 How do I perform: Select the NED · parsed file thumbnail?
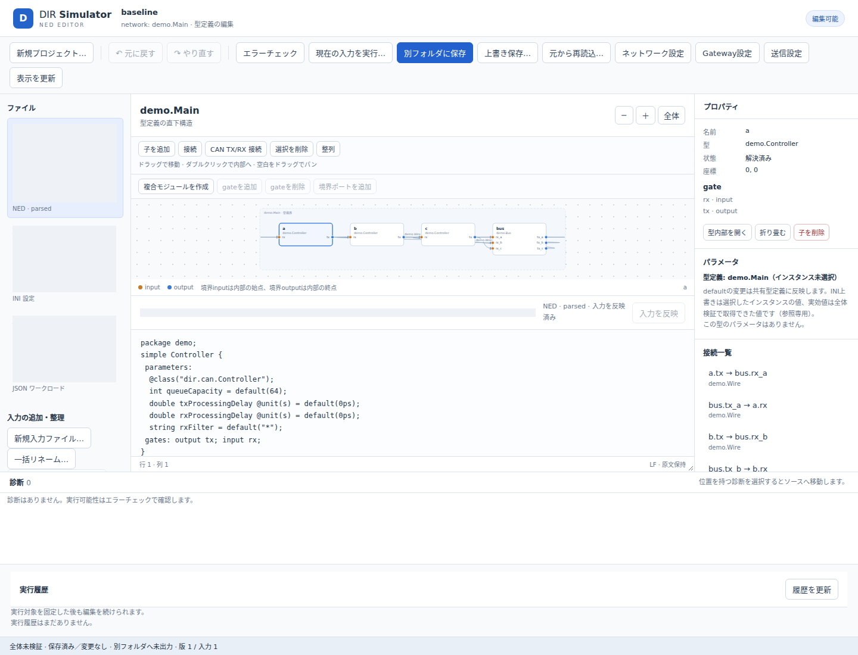[65, 168]
